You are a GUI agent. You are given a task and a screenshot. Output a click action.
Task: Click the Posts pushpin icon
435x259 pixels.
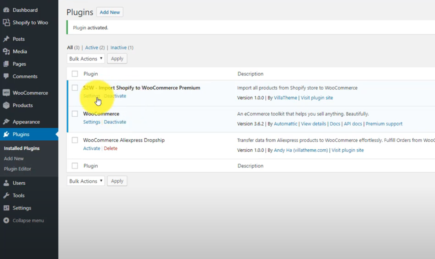coord(6,39)
